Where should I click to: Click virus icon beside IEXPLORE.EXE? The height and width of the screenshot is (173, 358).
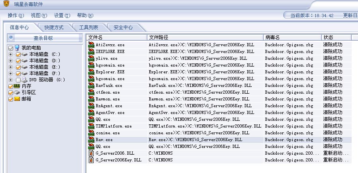91,51
